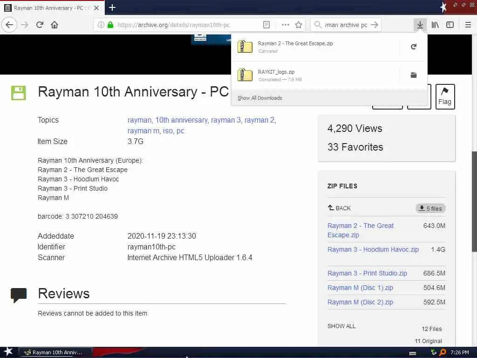
Task: Show site information icon in address bar
Action: tap(101, 25)
